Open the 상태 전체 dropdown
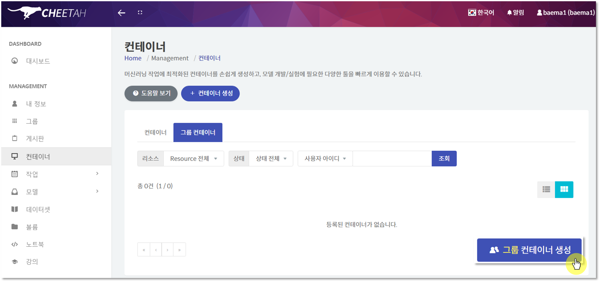Viewport: 600px width, 282px height. tap(271, 158)
